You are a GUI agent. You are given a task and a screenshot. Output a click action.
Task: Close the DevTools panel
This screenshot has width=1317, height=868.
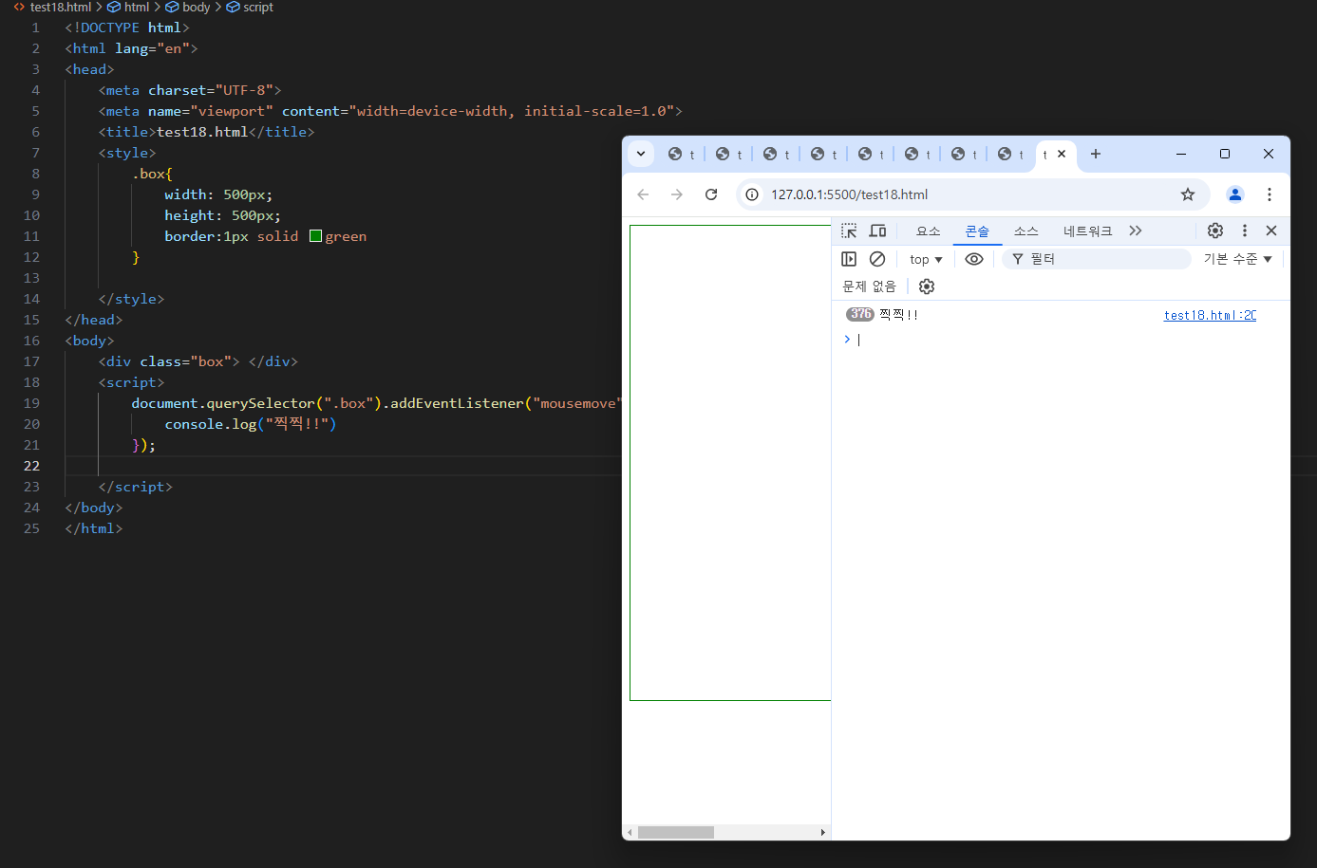click(x=1271, y=231)
